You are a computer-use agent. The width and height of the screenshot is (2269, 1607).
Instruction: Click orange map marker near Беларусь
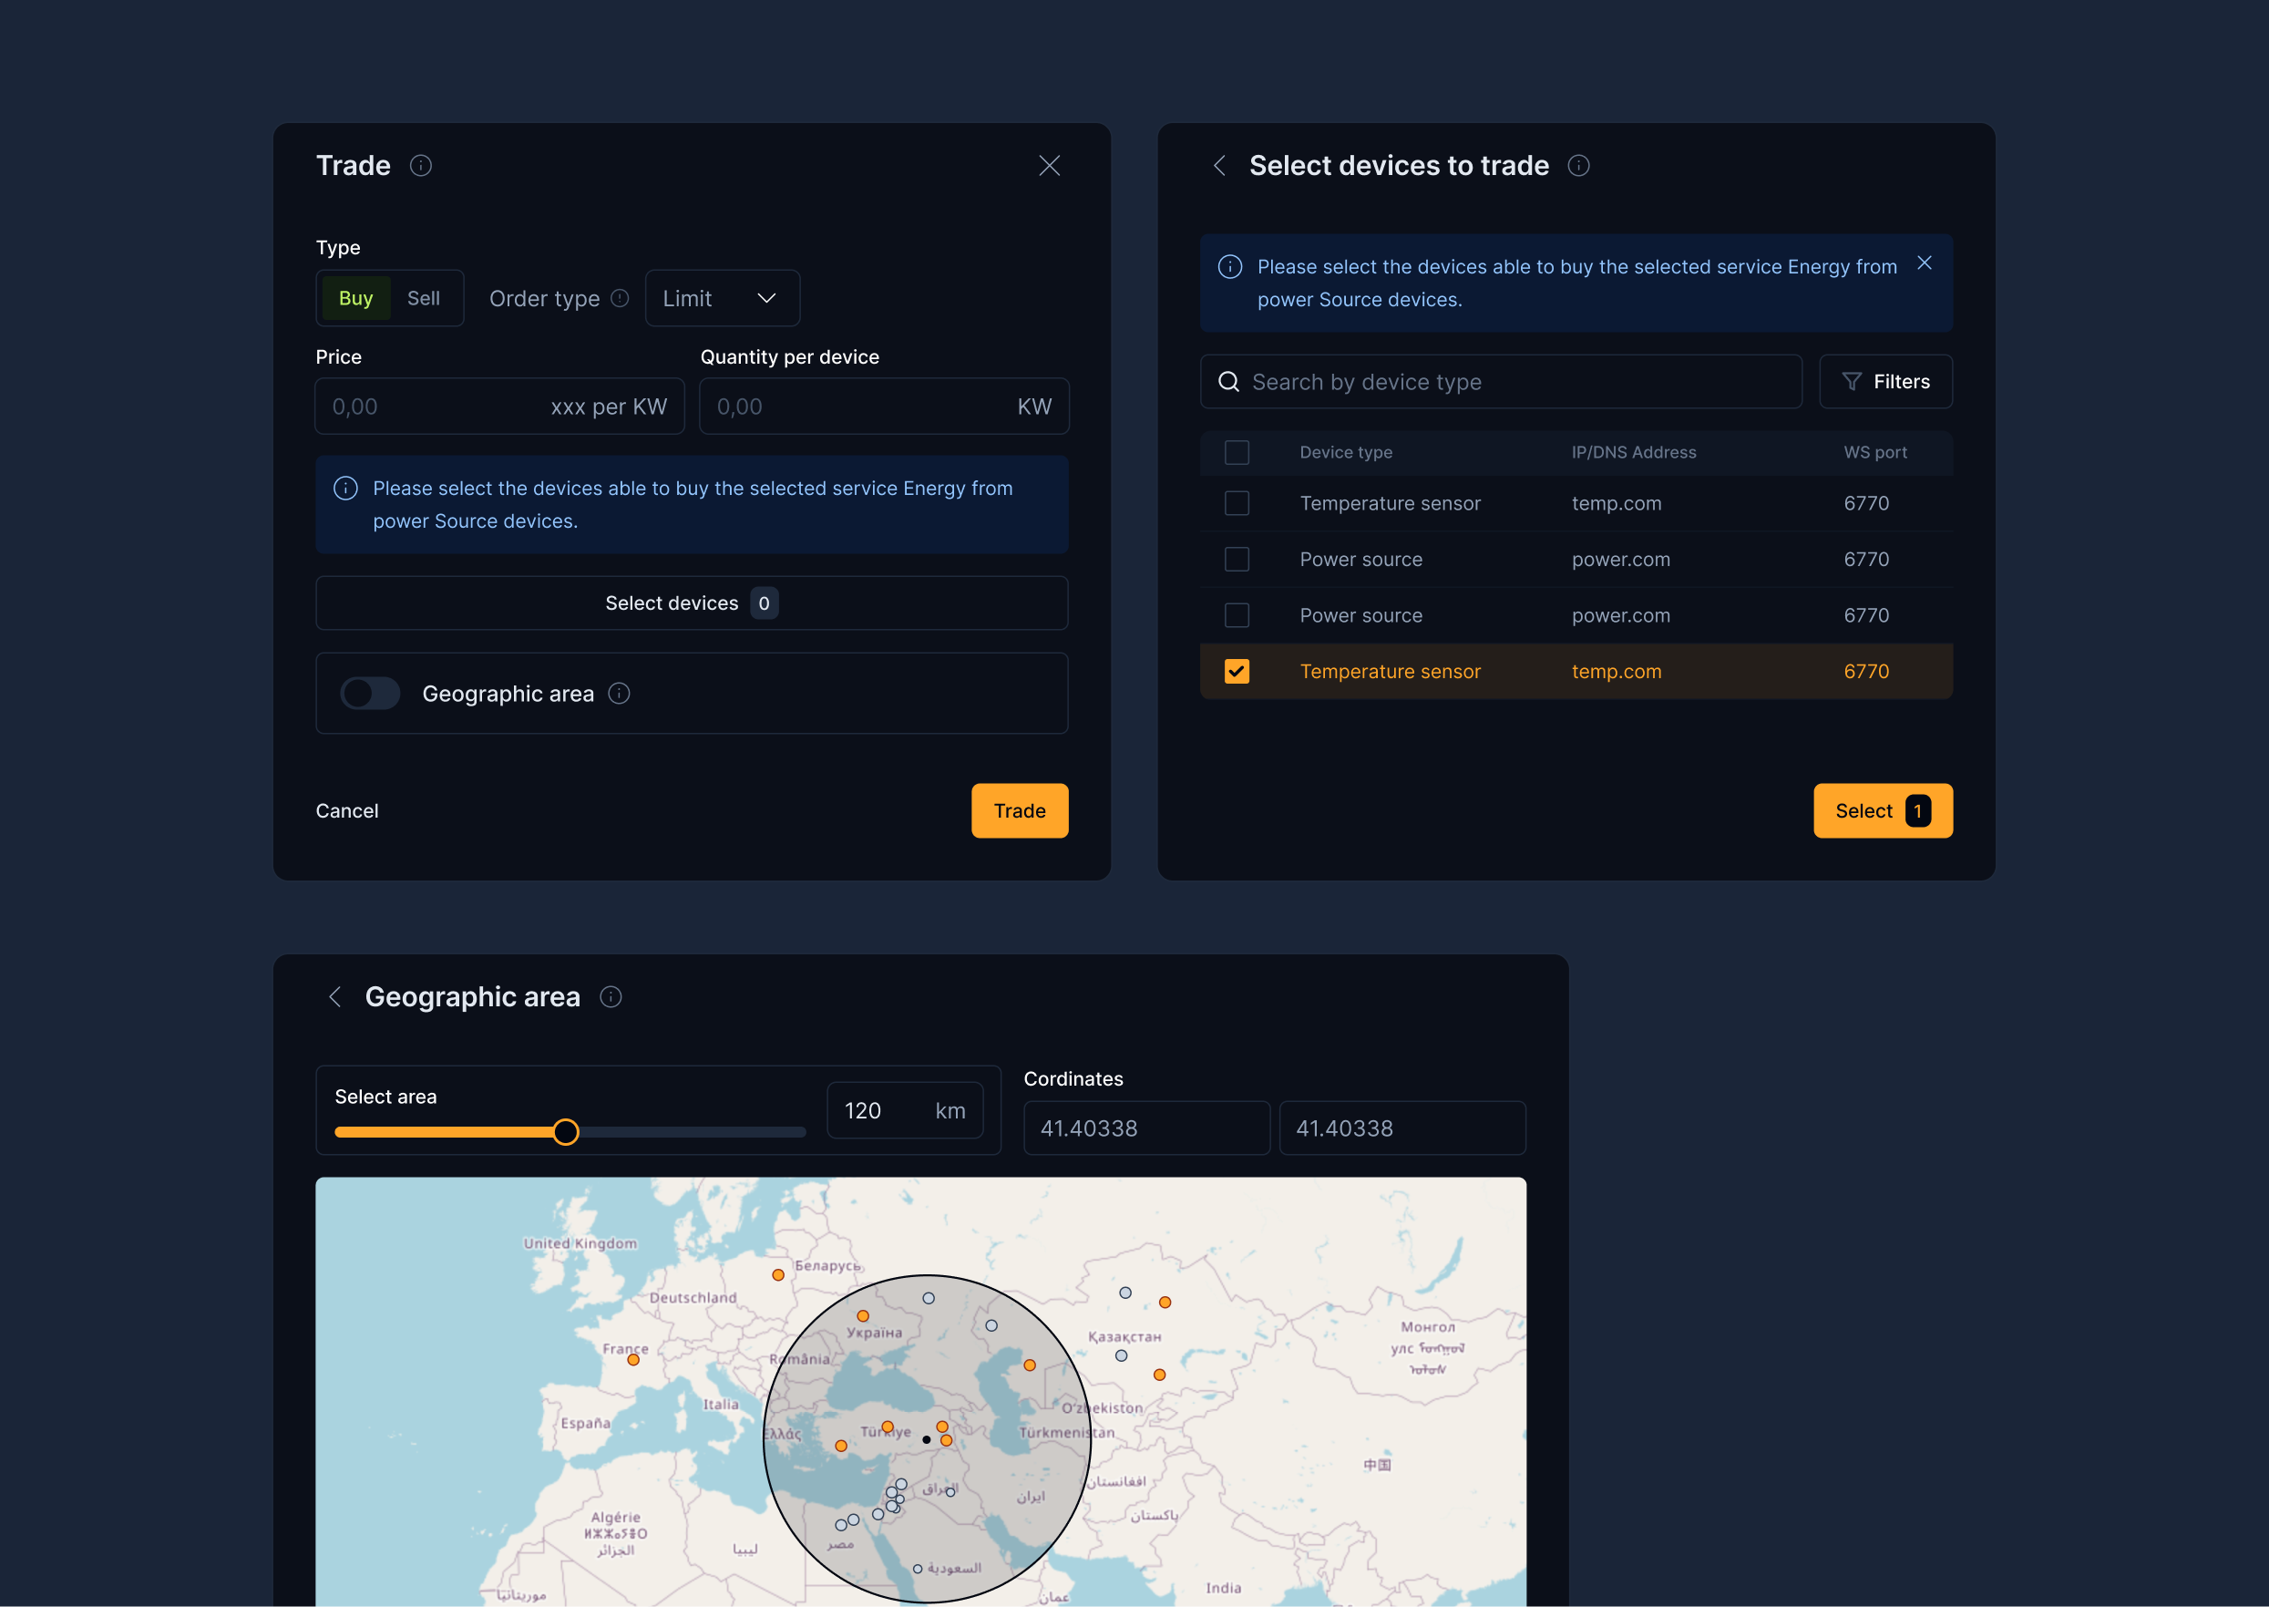pyautogui.click(x=778, y=1274)
